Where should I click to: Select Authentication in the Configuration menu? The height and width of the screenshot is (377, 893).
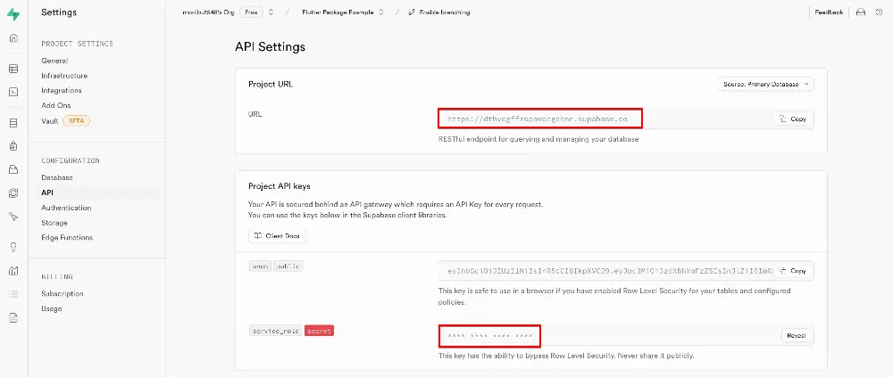[x=66, y=208]
